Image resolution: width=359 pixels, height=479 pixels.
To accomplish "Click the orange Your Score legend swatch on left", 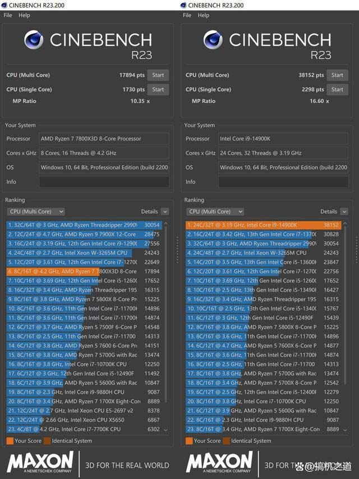I will click(x=10, y=441).
